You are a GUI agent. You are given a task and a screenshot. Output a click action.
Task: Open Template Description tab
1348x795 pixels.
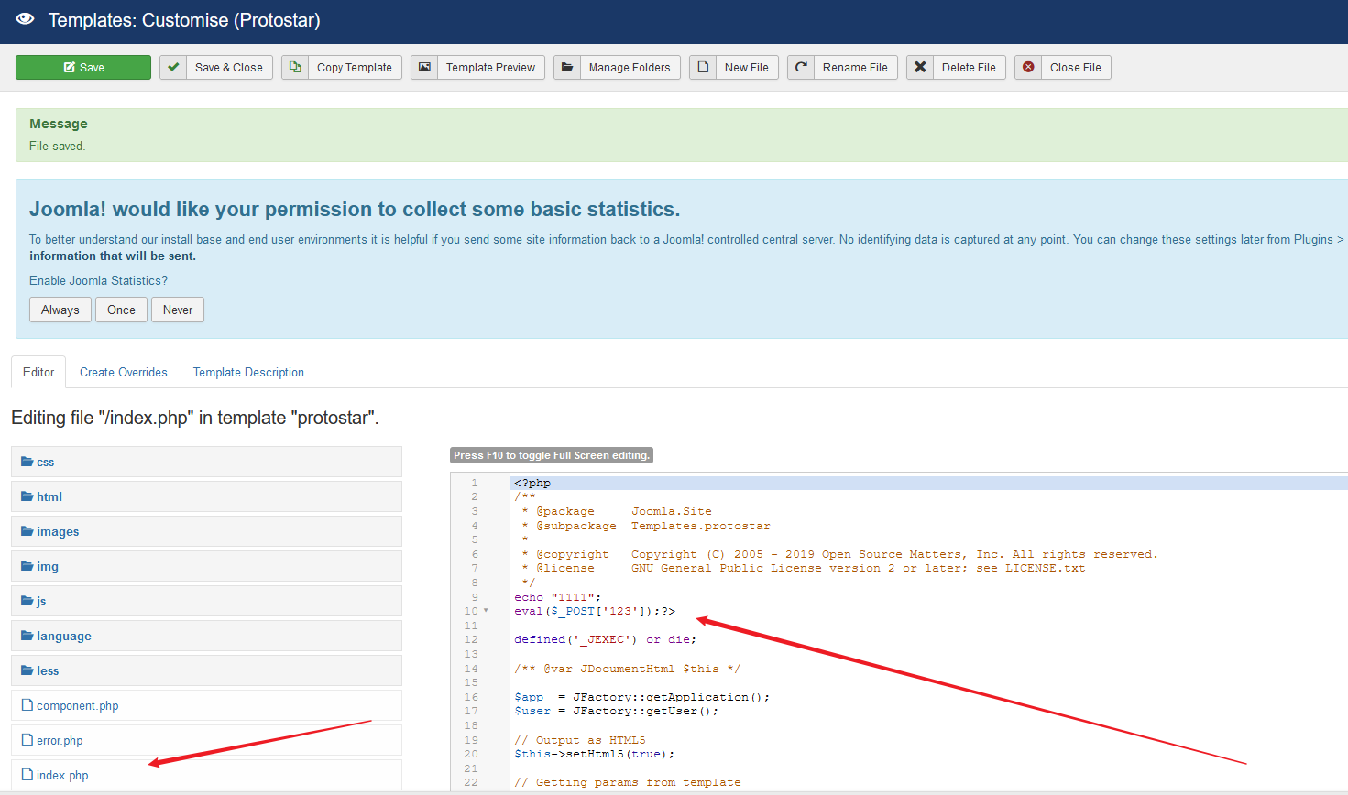248,372
